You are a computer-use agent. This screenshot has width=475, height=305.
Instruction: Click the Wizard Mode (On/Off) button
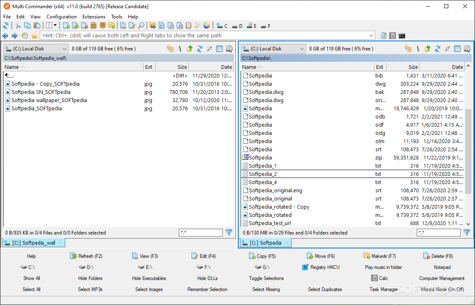[442, 289]
